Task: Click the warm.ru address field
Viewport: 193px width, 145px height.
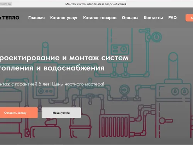Action: 6,4
